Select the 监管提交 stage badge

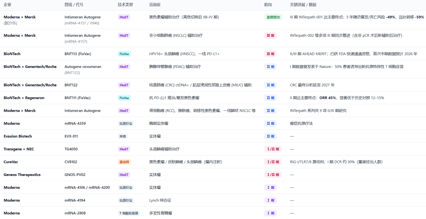tap(273, 17)
